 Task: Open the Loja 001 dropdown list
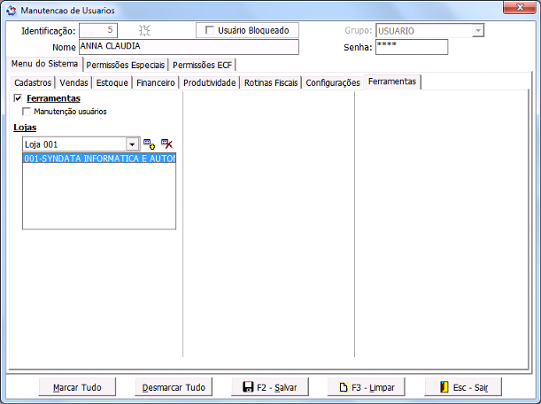tap(132, 144)
